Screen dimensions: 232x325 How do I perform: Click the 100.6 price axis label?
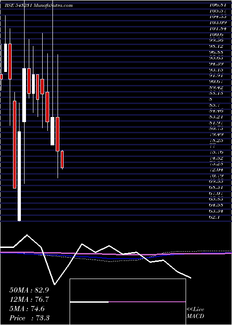(x=216, y=34)
